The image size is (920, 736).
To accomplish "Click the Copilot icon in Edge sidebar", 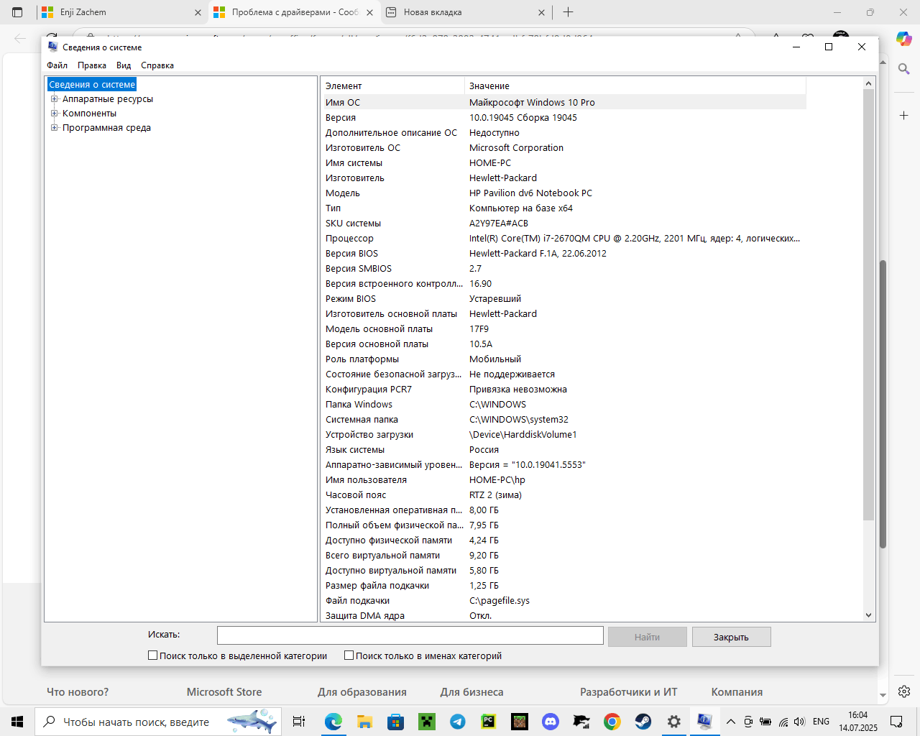I will (x=904, y=39).
